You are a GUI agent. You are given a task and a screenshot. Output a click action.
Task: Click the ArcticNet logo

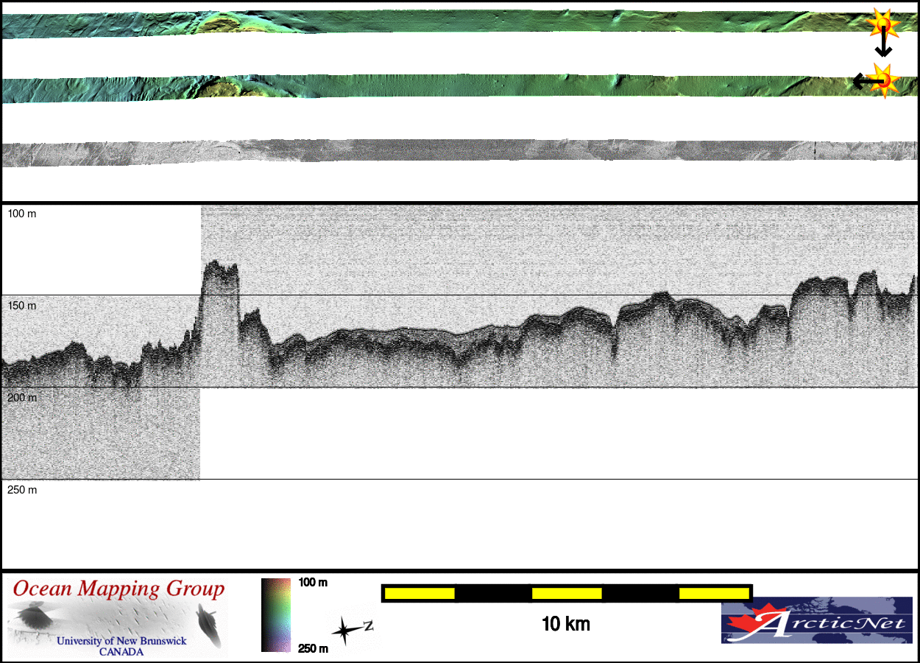pyautogui.click(x=816, y=620)
